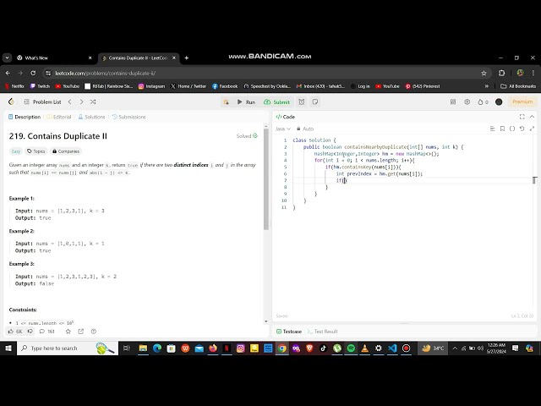Open the Test Result tab
Viewport: 541px width, 406px height.
tap(323, 332)
